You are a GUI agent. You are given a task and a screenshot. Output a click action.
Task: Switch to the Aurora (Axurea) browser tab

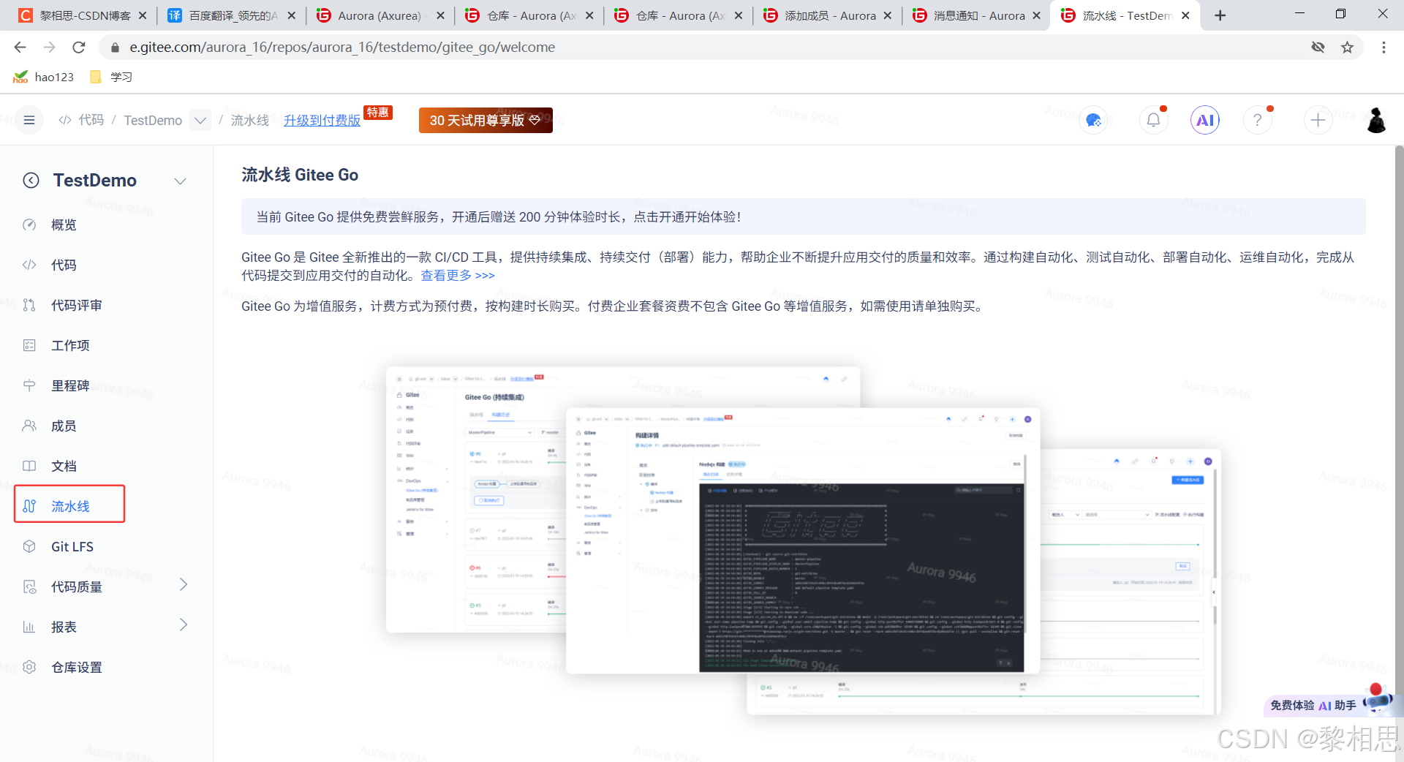point(380,15)
